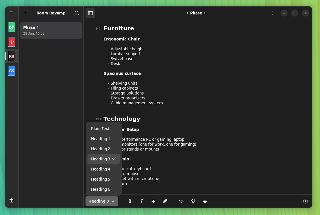The width and height of the screenshot is (320, 215).
Task: Click the Furniture heading
Action: click(119, 28)
